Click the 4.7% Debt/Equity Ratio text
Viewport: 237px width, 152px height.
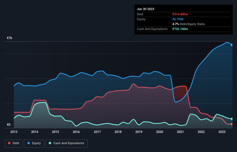(189, 24)
